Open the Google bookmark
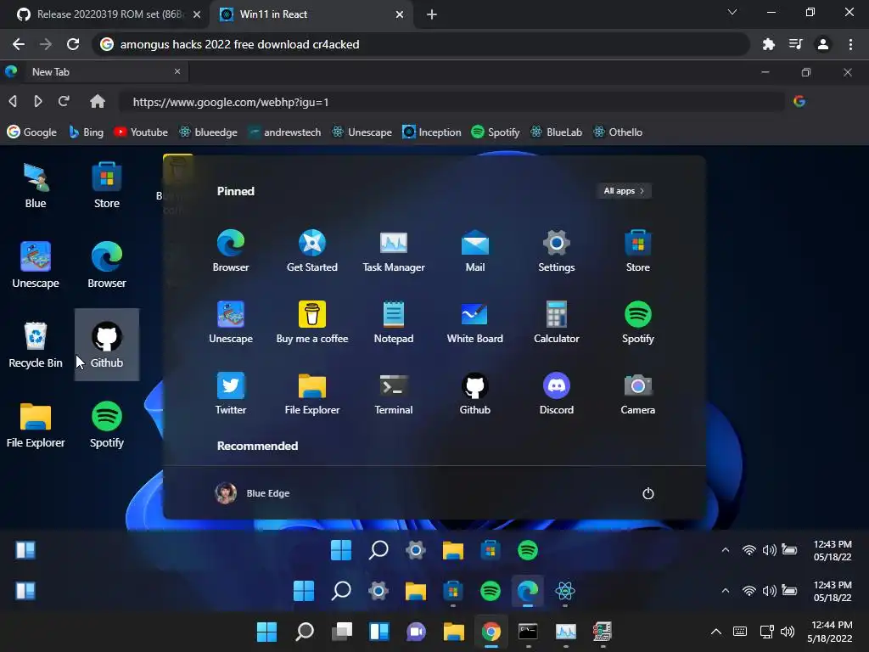Image resolution: width=869 pixels, height=652 pixels. [31, 132]
